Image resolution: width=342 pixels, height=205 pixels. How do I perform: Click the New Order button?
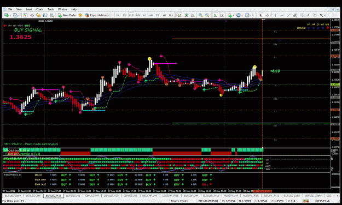tap(67, 15)
